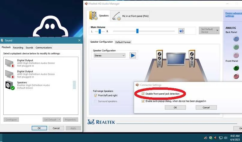The height and width of the screenshot is (142, 242).
Task: Switch to the Playback tab
Action: click(6, 47)
